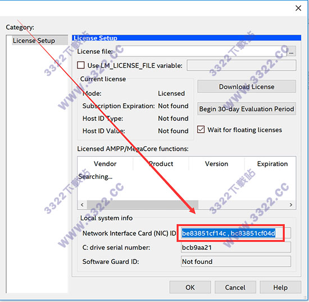Click the right scroll arrow in functions list
This screenshot has height=302, width=309.
(x=291, y=205)
